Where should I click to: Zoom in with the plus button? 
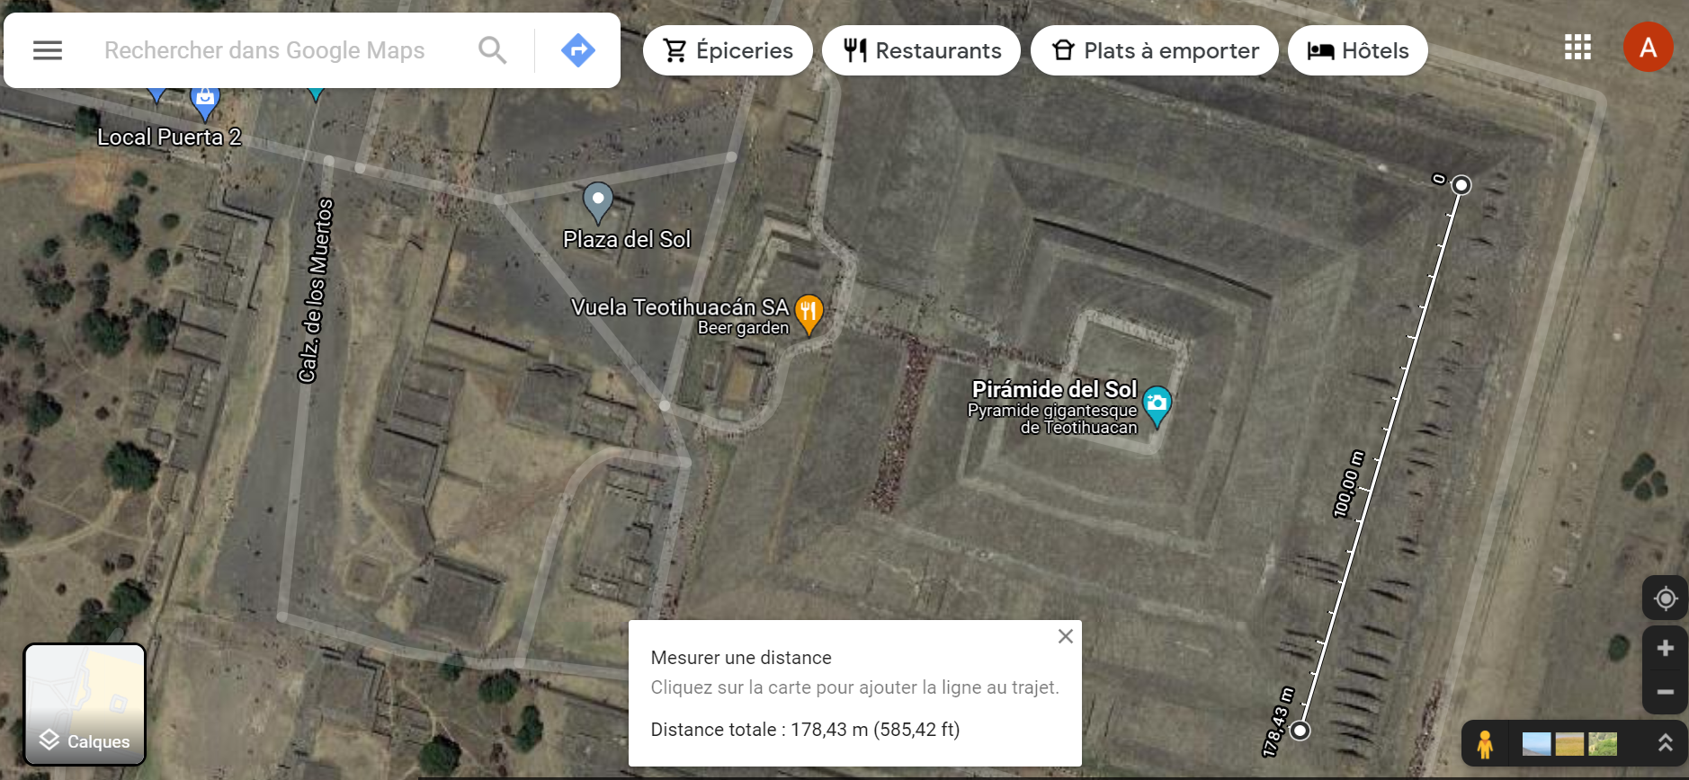(x=1666, y=648)
